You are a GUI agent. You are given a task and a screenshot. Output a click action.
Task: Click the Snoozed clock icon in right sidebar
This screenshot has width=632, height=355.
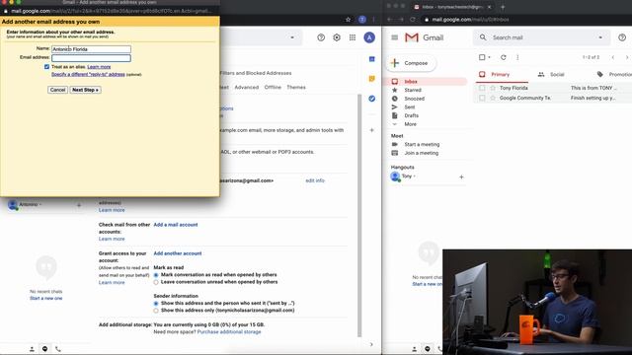click(x=395, y=99)
